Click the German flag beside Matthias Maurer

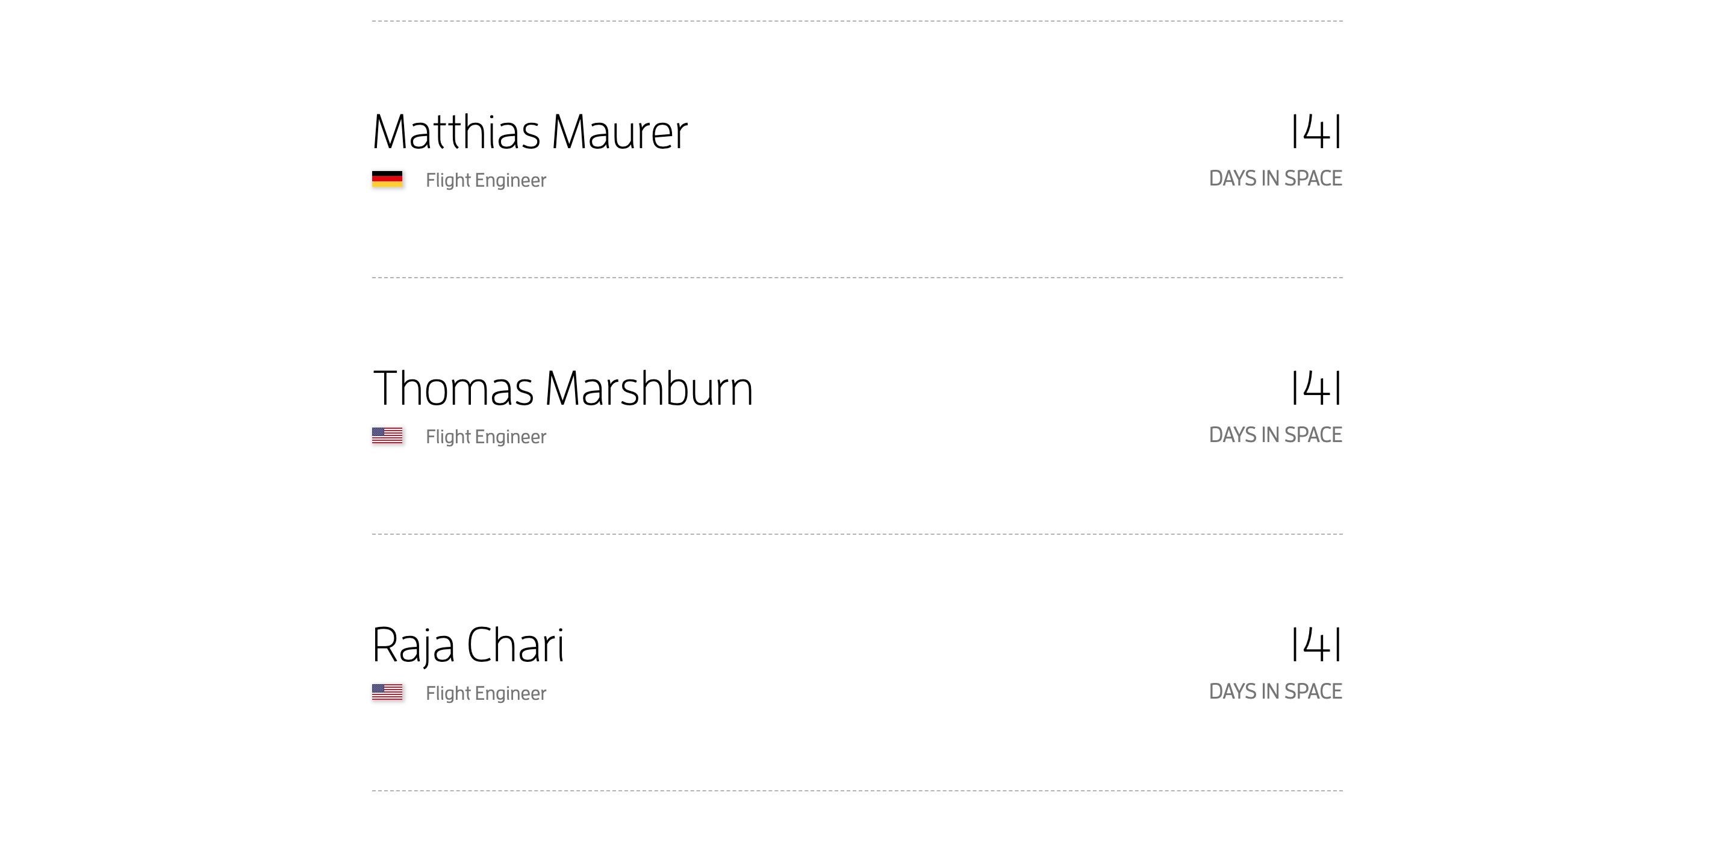387,179
